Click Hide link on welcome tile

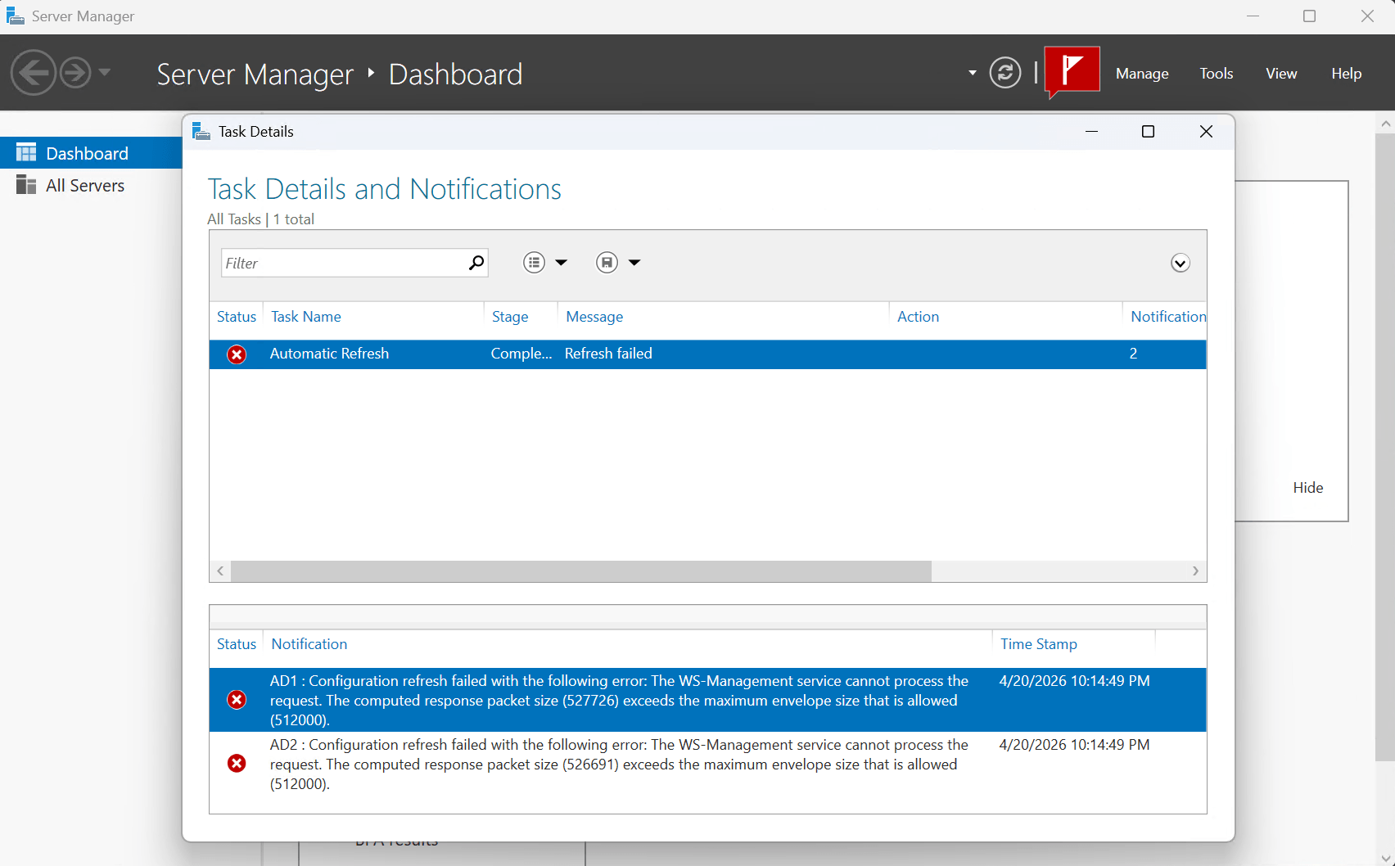point(1307,488)
